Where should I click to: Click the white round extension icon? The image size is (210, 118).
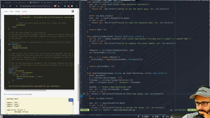pyautogui.click(x=72, y=6)
